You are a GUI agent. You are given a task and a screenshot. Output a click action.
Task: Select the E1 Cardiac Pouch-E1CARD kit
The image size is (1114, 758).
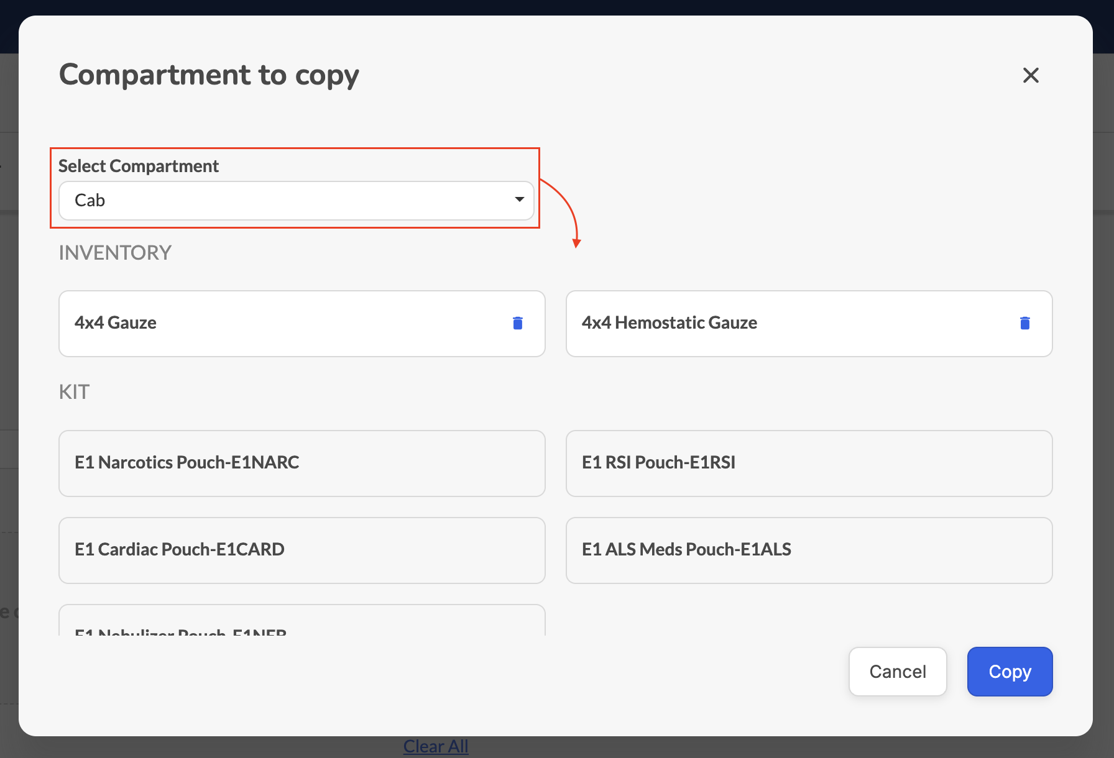tap(302, 550)
